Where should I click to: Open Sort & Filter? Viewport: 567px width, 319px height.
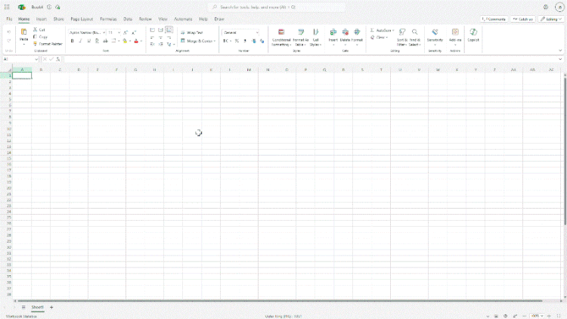click(x=401, y=38)
